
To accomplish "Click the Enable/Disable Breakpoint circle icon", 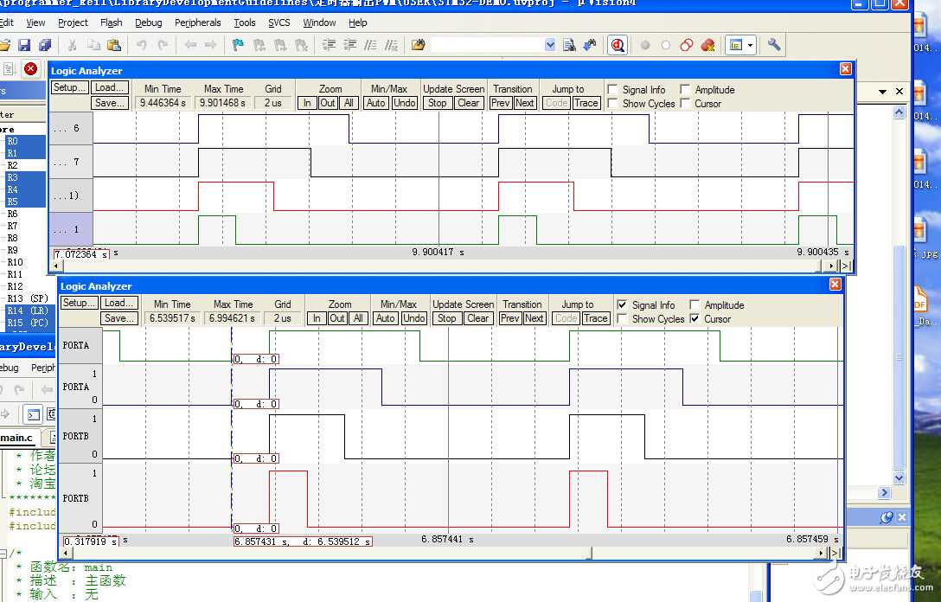I will [666, 45].
